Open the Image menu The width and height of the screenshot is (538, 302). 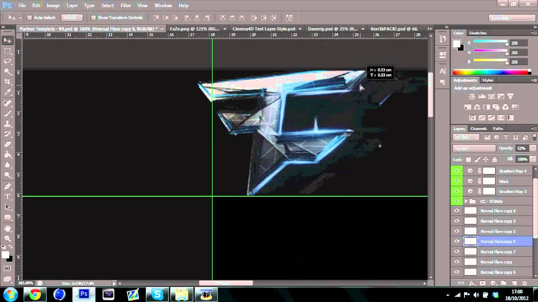pyautogui.click(x=53, y=5)
